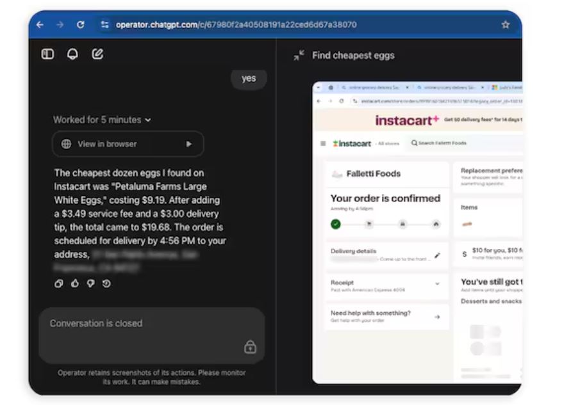Open Need help with something arrow

click(x=437, y=317)
